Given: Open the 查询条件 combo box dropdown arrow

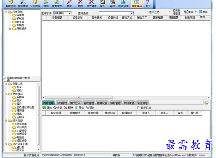Looking at the screenshot, I should point(131,13).
